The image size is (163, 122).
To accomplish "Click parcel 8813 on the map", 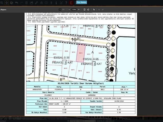I will point(88,72).
